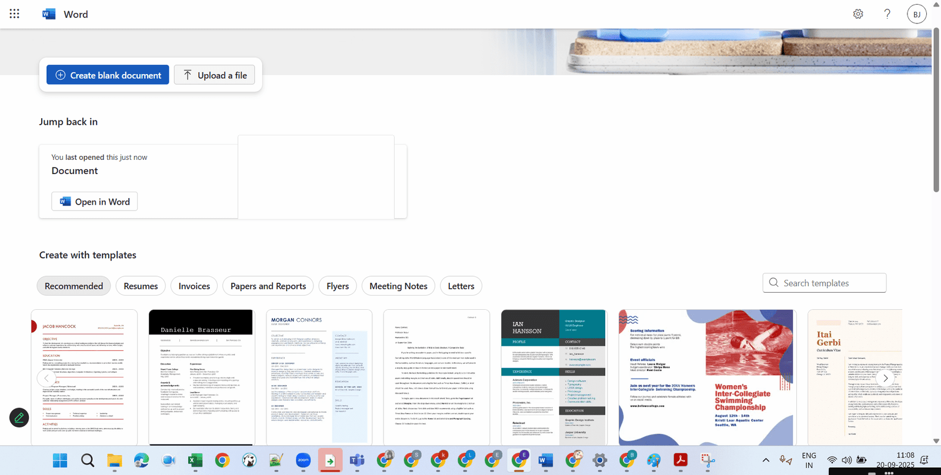Image resolution: width=941 pixels, height=475 pixels.
Task: Open the Settings gear icon
Action: point(858,14)
